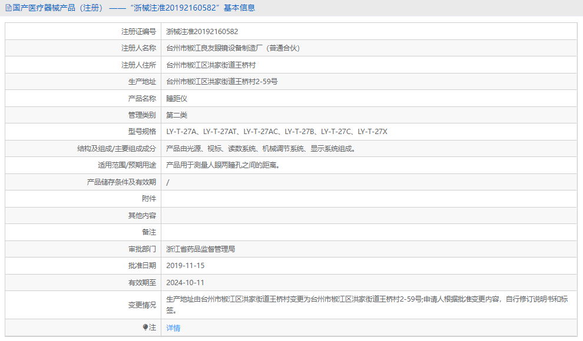
Task: Click the expiry date 2024-10-11
Action: [x=188, y=282]
